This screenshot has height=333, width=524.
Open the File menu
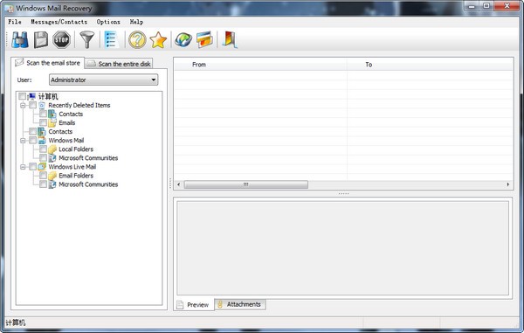pyautogui.click(x=15, y=22)
